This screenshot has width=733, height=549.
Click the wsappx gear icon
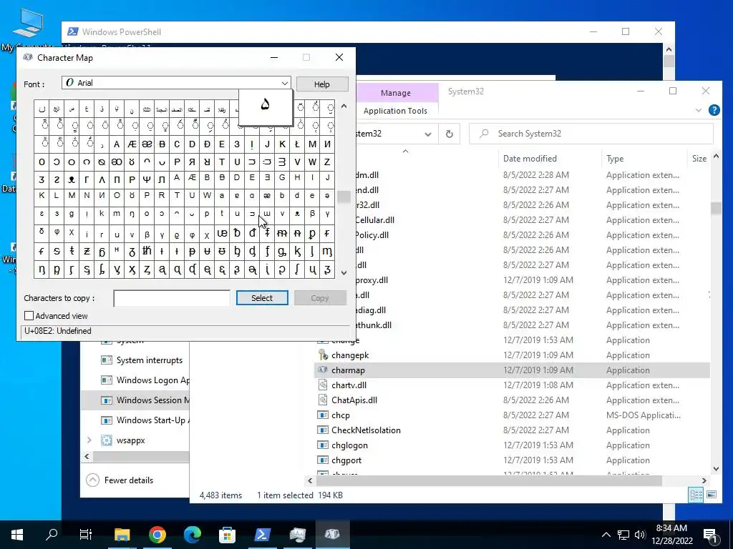(107, 440)
